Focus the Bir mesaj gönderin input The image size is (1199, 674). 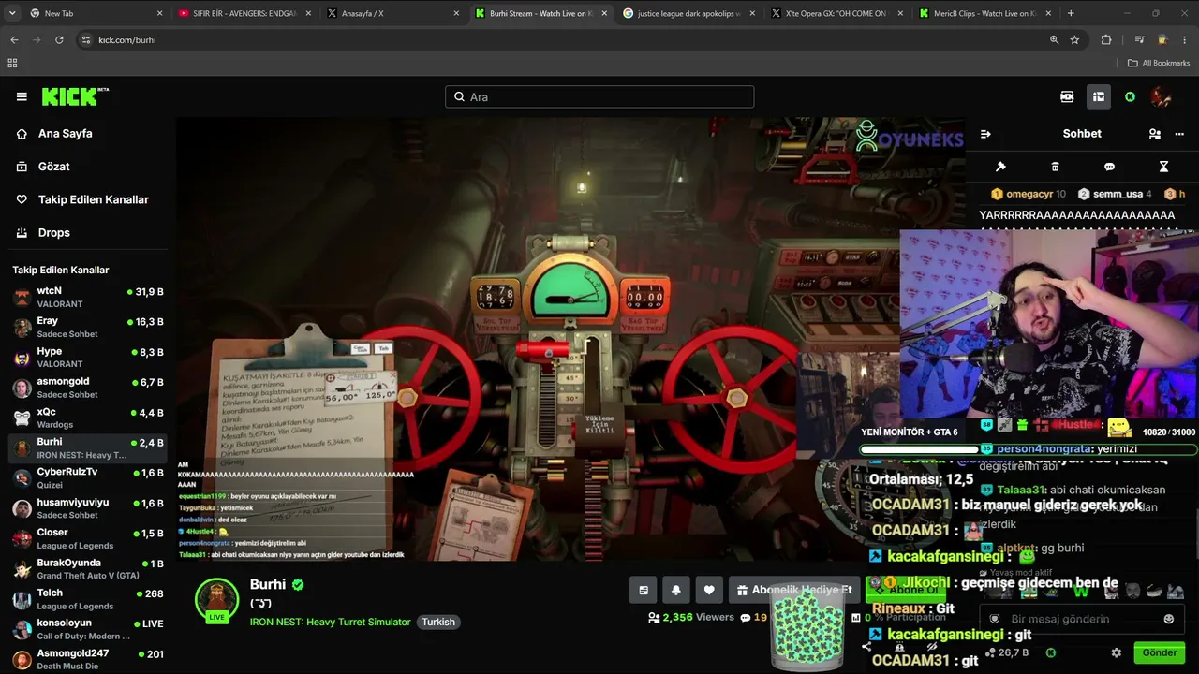(1082, 619)
